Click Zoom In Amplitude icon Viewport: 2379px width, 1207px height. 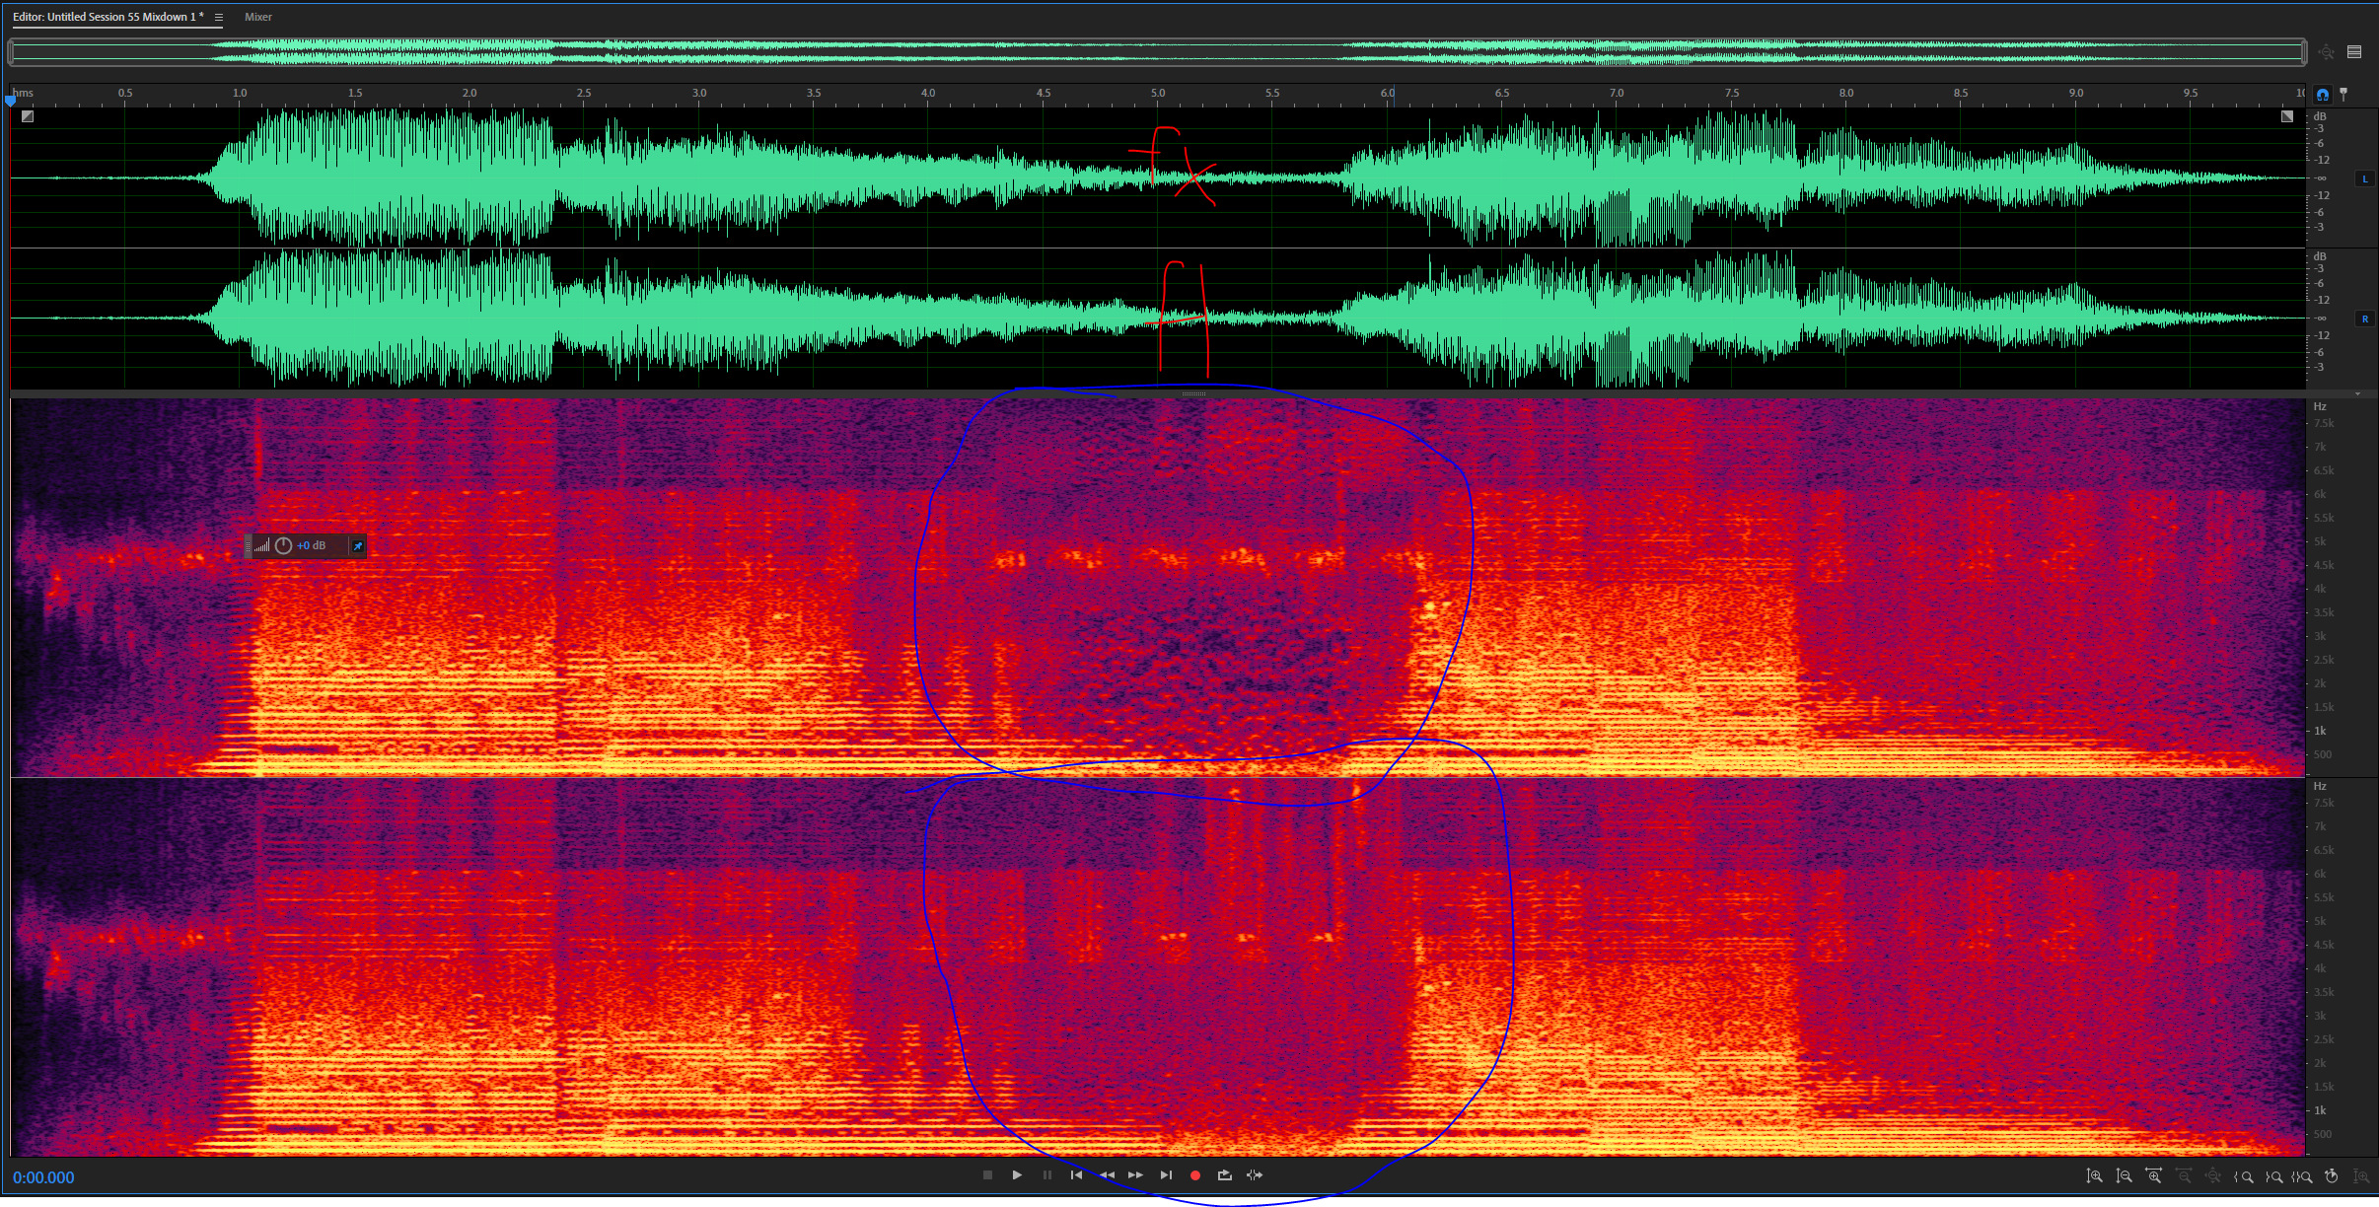(x=2094, y=1176)
